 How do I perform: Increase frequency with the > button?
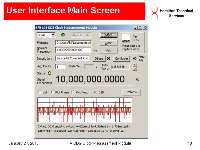pos(135,65)
